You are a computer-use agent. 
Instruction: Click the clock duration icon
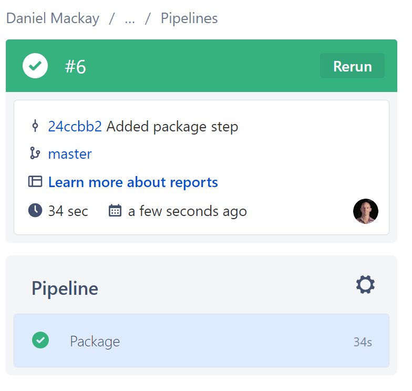tap(35, 210)
